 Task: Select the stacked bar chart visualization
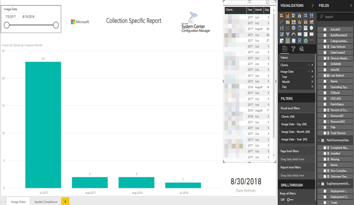coord(282,15)
